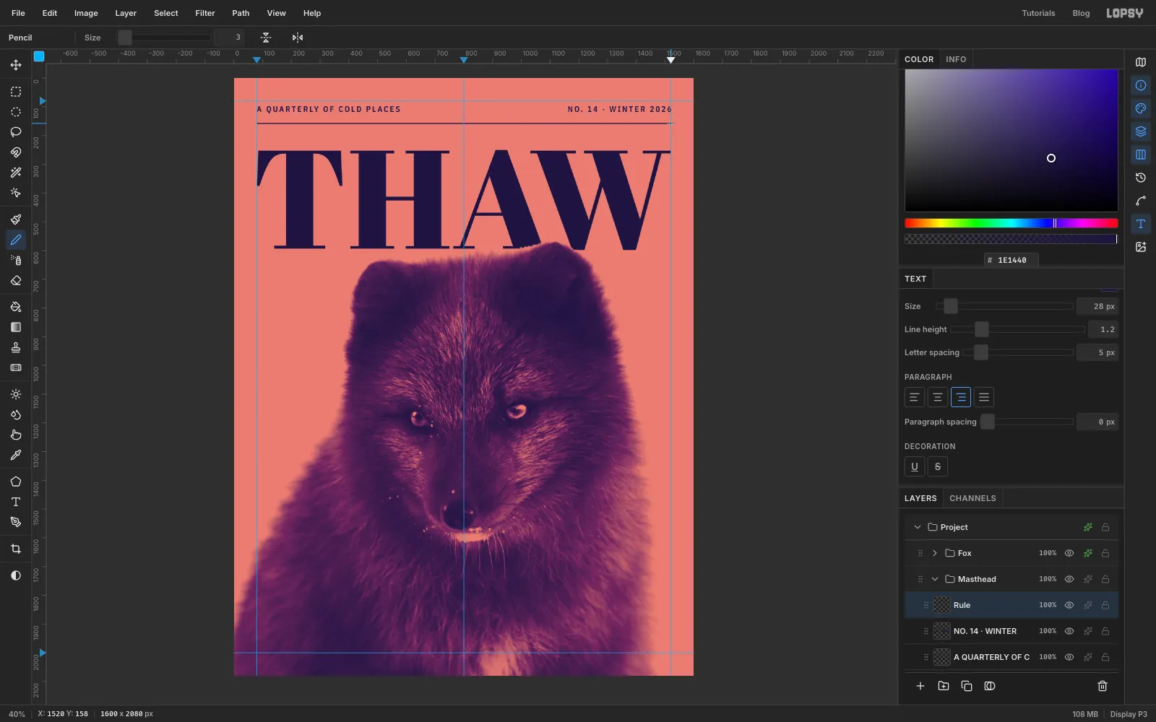Select the Gradient tool
This screenshot has width=1156, height=722.
pos(16,327)
